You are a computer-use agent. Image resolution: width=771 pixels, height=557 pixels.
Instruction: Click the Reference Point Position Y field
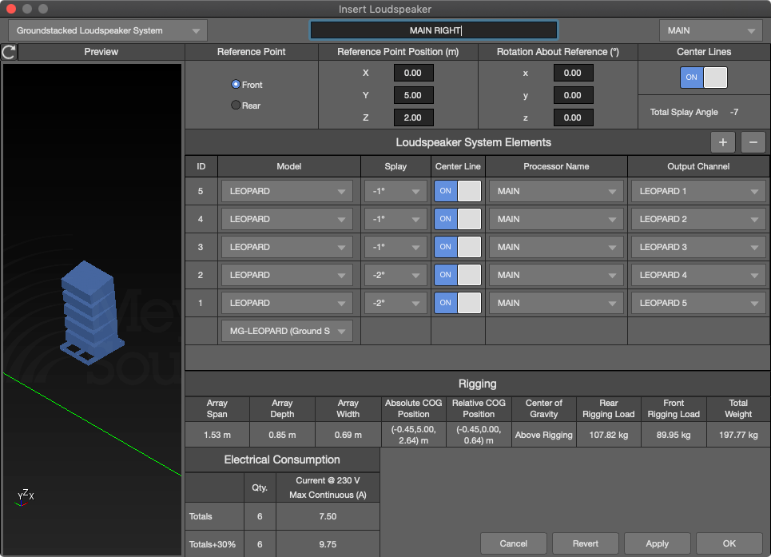(413, 95)
